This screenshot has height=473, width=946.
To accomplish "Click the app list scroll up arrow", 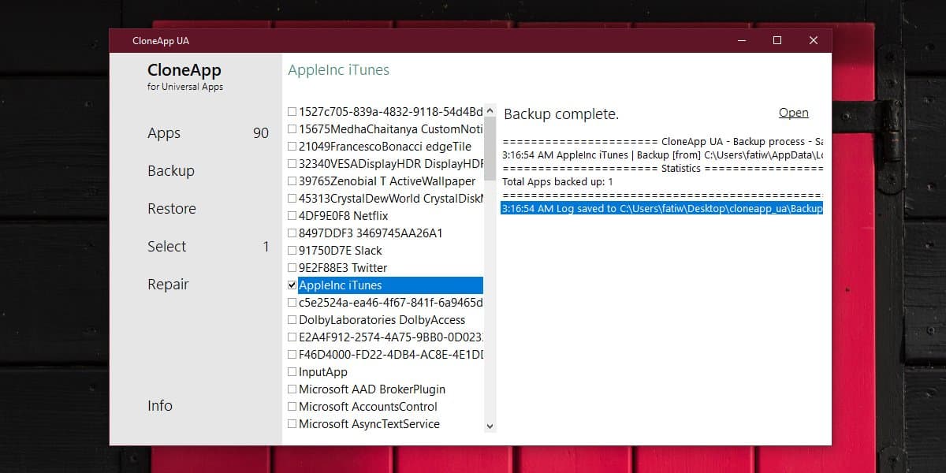I will coord(490,111).
